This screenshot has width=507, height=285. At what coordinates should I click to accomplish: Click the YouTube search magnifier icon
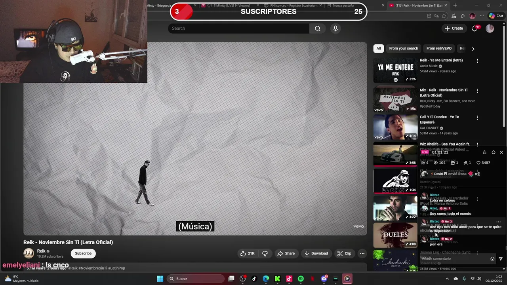317,28
